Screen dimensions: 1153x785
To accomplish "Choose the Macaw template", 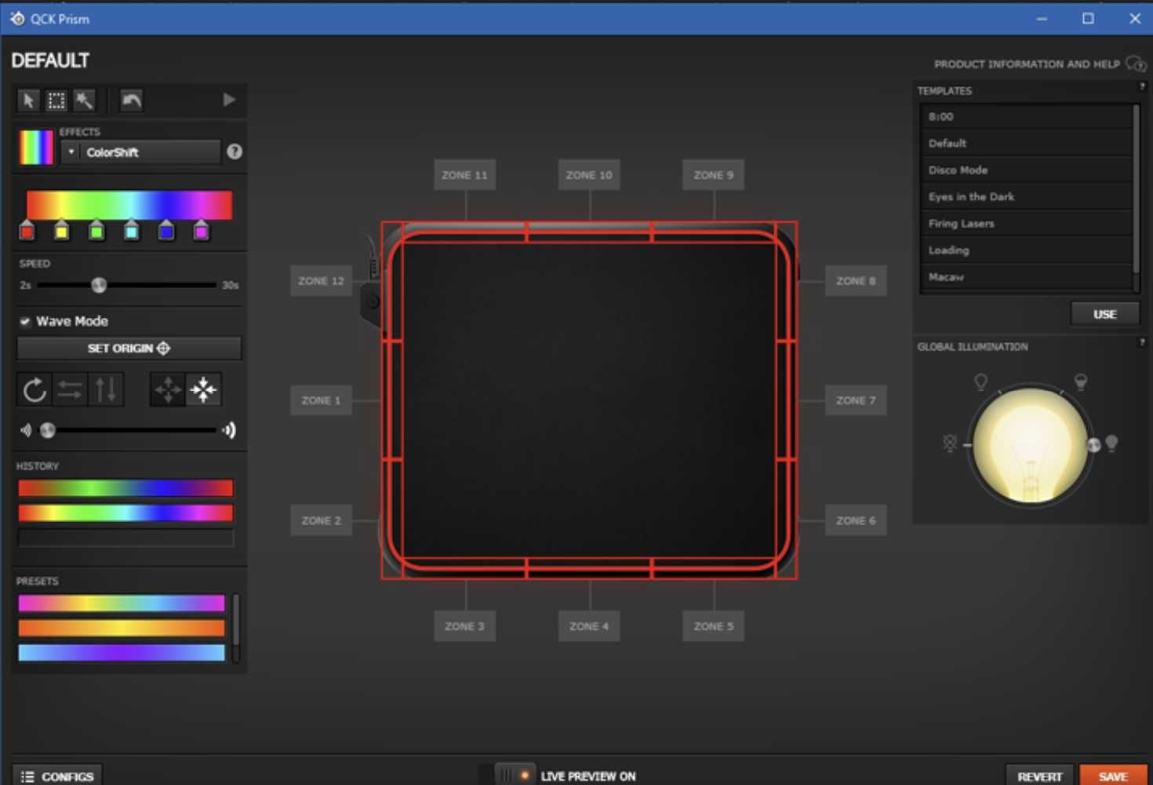I will click(1026, 276).
